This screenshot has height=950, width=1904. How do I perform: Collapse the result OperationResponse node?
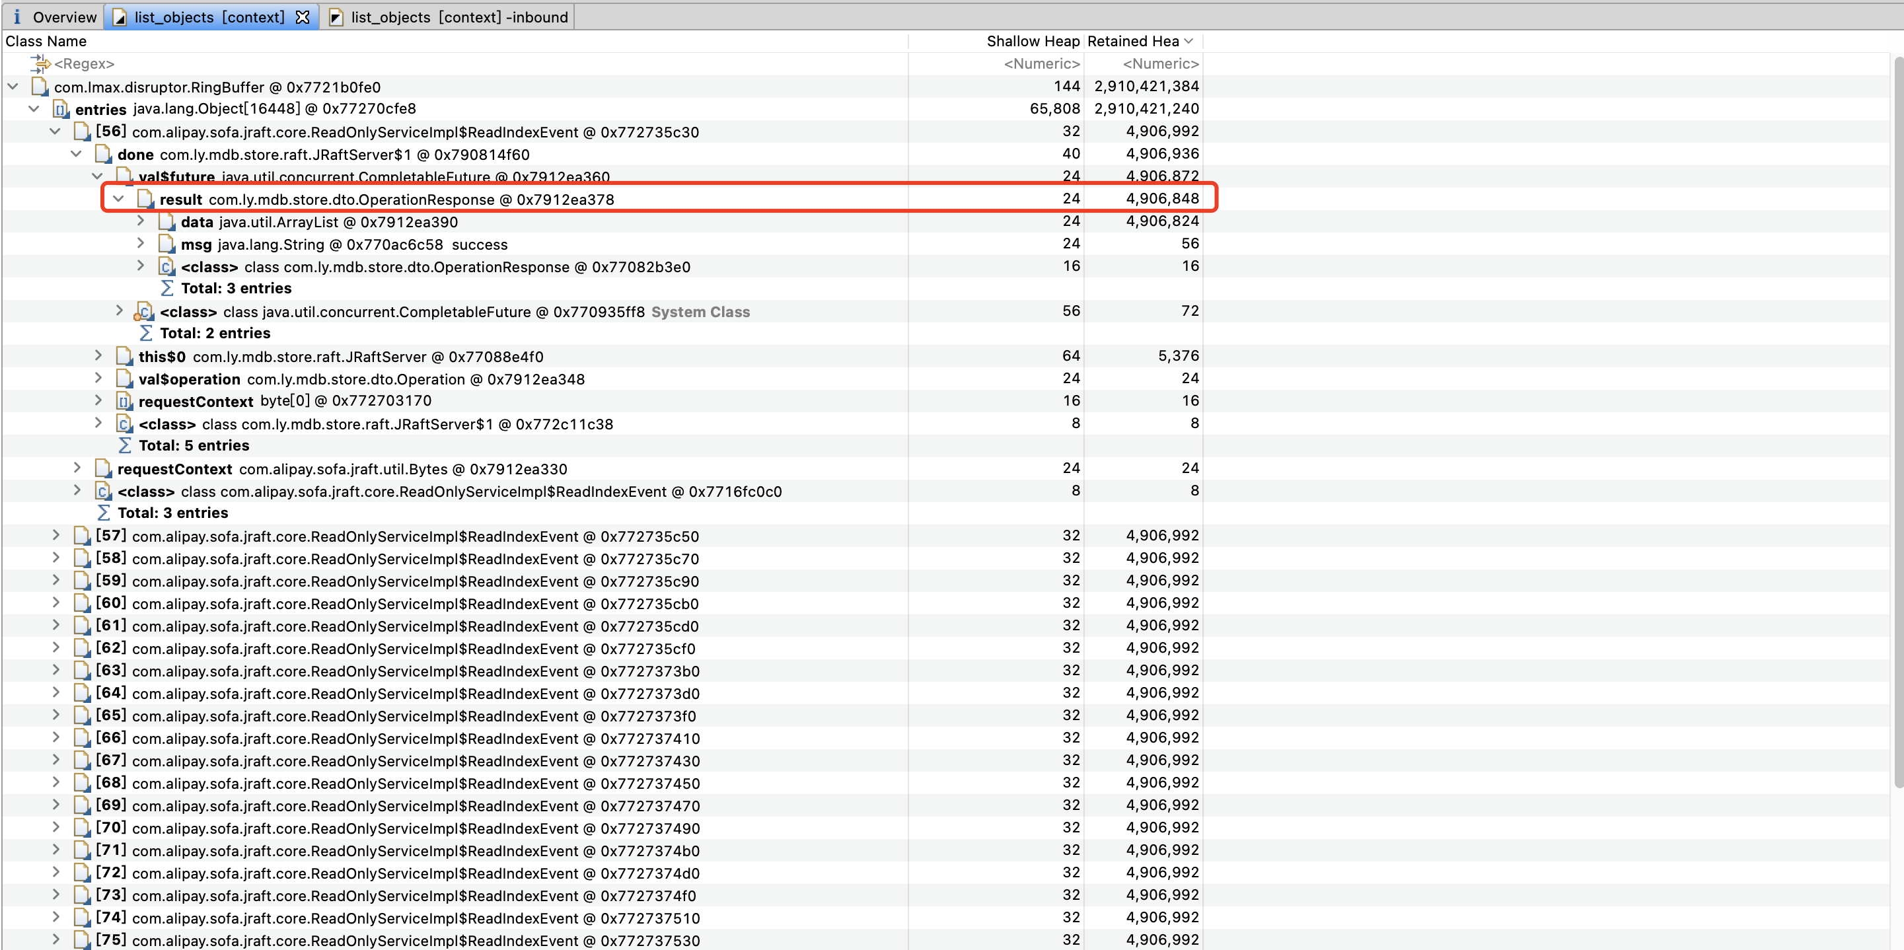[x=118, y=199]
